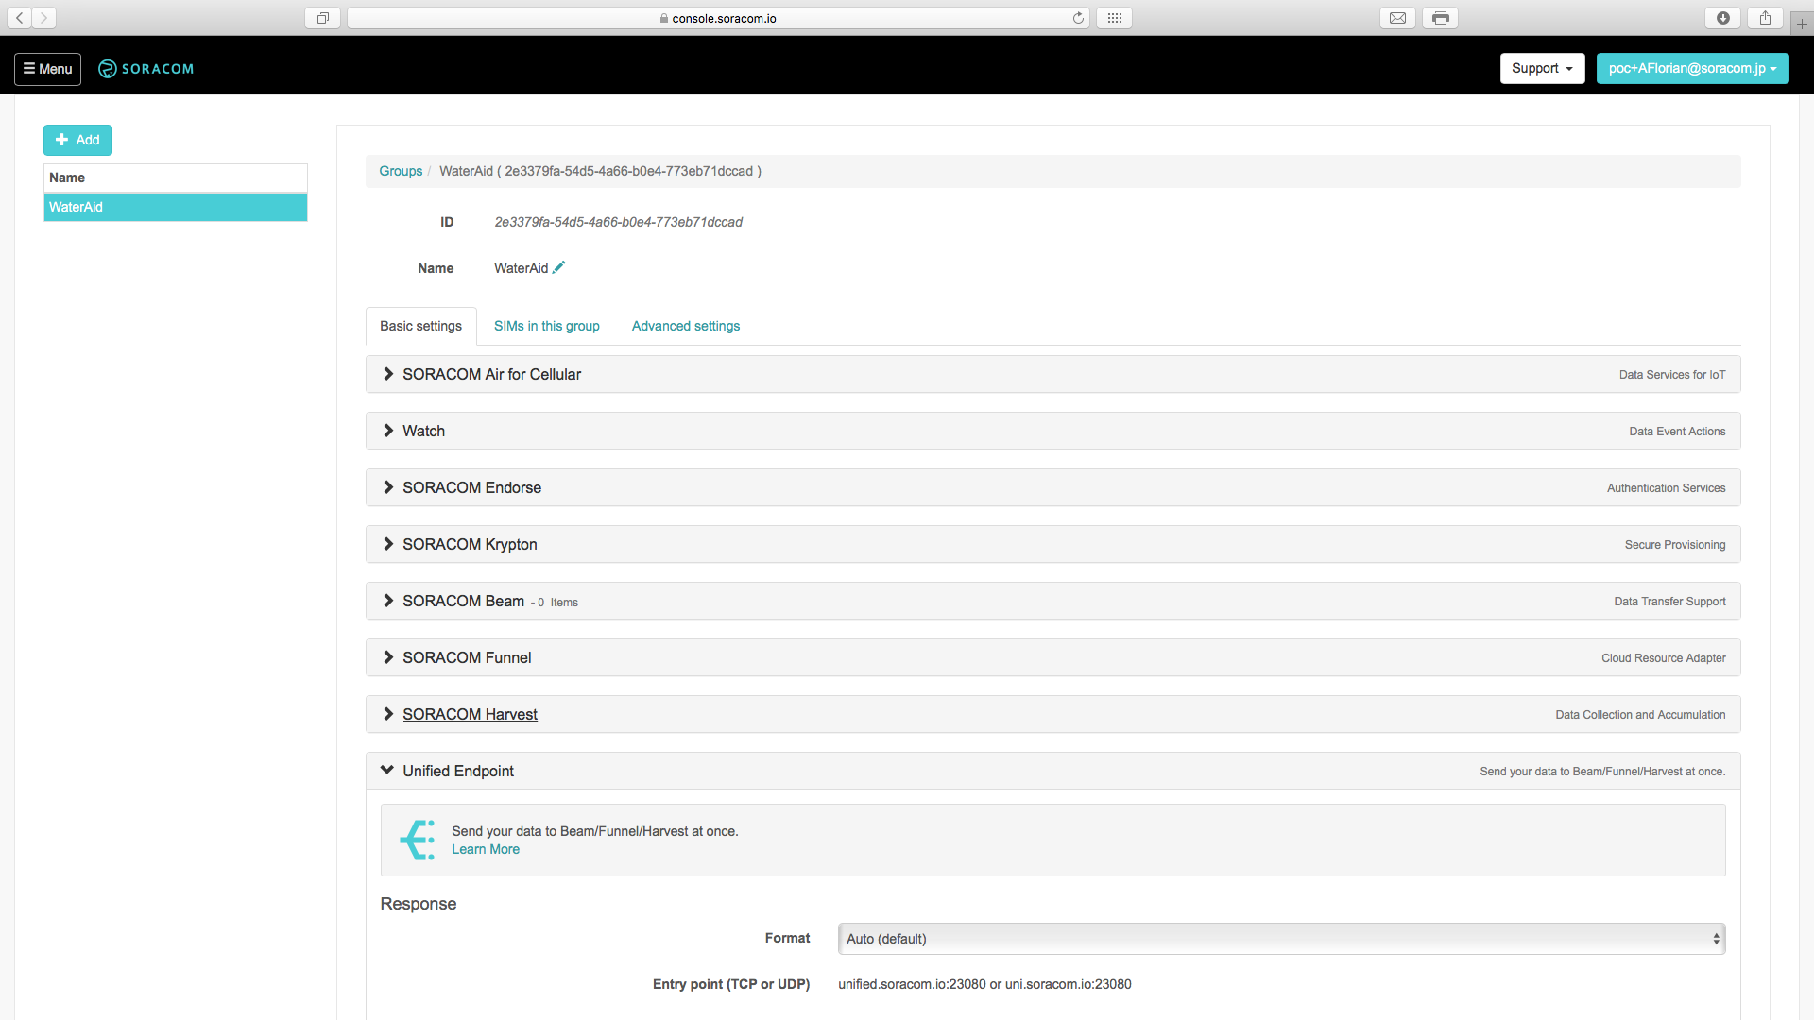Click the printer icon in the toolbar
The width and height of the screenshot is (1814, 1020).
pyautogui.click(x=1440, y=18)
